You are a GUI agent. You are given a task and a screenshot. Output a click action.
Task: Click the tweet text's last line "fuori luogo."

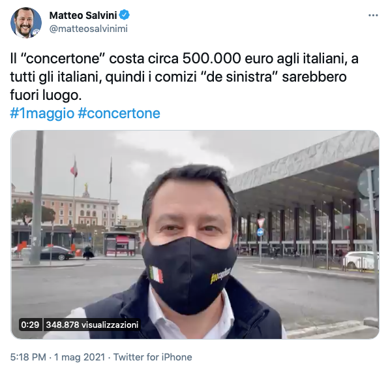click(46, 95)
